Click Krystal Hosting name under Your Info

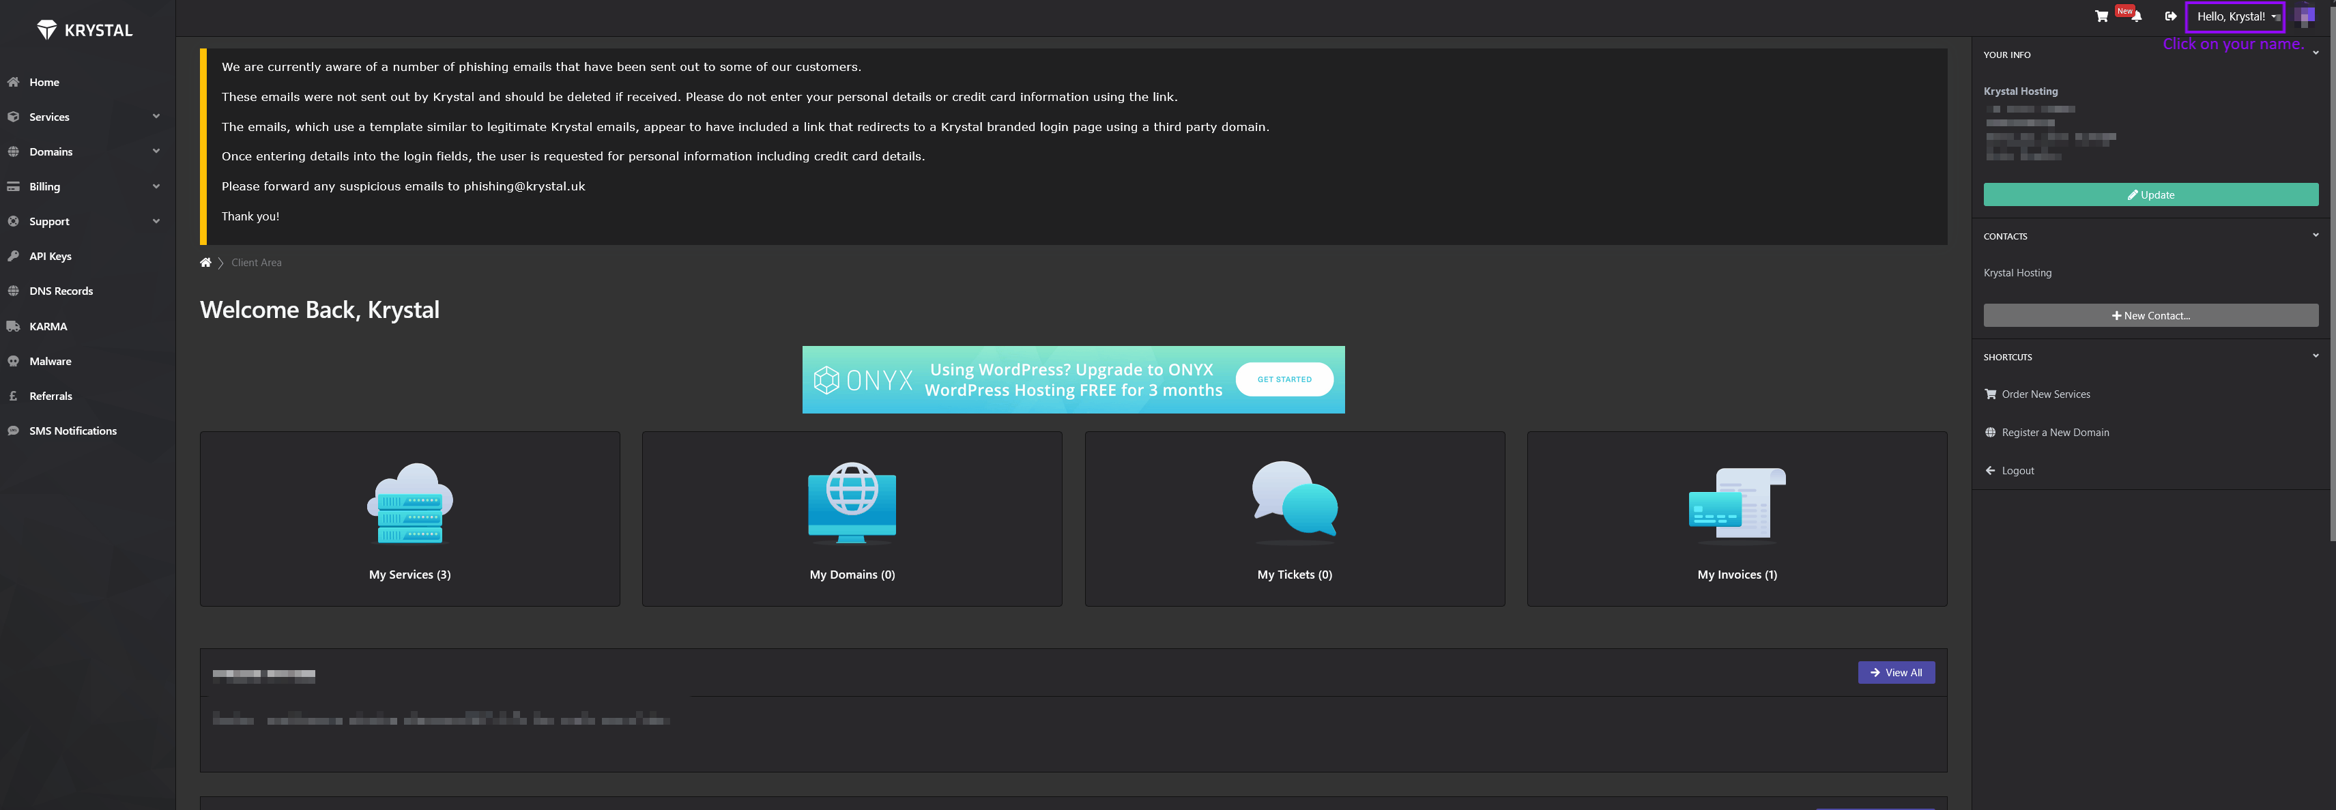2021,91
